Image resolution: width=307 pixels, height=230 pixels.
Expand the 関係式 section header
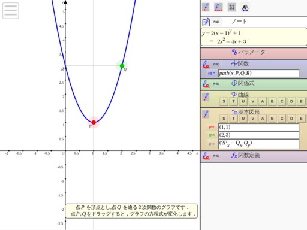click(x=243, y=83)
